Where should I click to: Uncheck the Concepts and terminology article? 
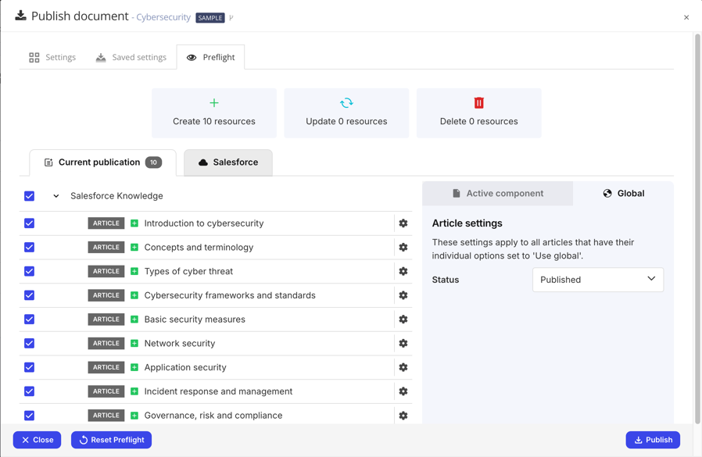click(x=29, y=247)
